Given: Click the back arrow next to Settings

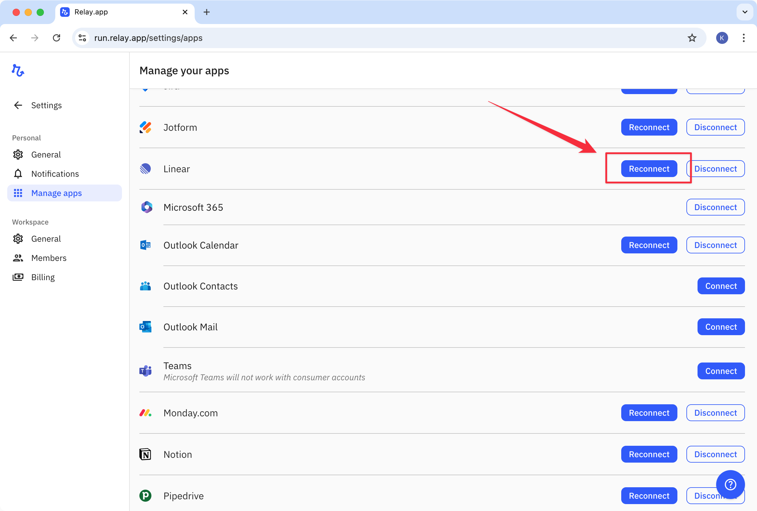Looking at the screenshot, I should (18, 105).
